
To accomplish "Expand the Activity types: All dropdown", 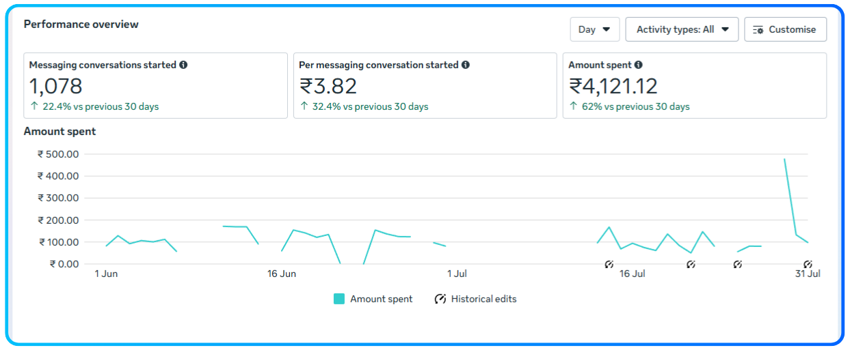I will (x=682, y=29).
